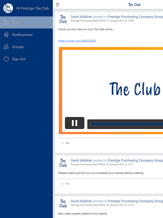The width and height of the screenshot is (163, 218).
Task: Click The Club avatar on 13:13 post
Action: (63, 163)
